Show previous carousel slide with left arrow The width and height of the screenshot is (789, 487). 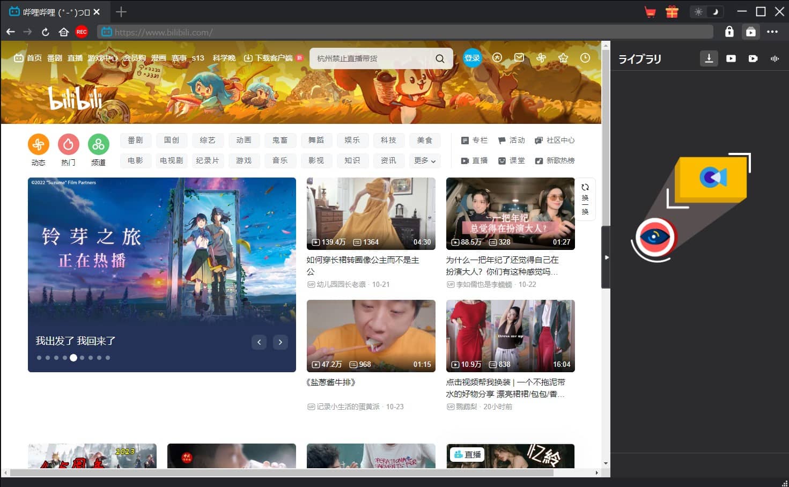click(x=259, y=342)
